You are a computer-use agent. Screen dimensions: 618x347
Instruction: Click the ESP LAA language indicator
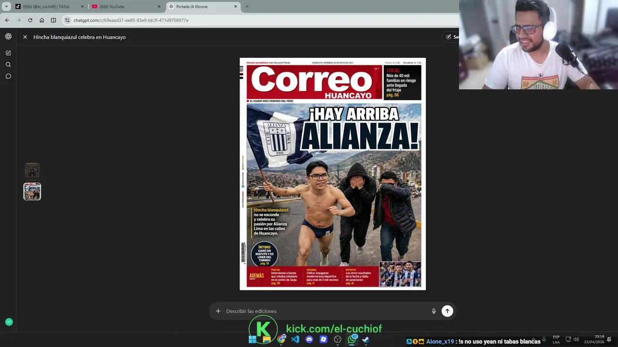pyautogui.click(x=556, y=340)
